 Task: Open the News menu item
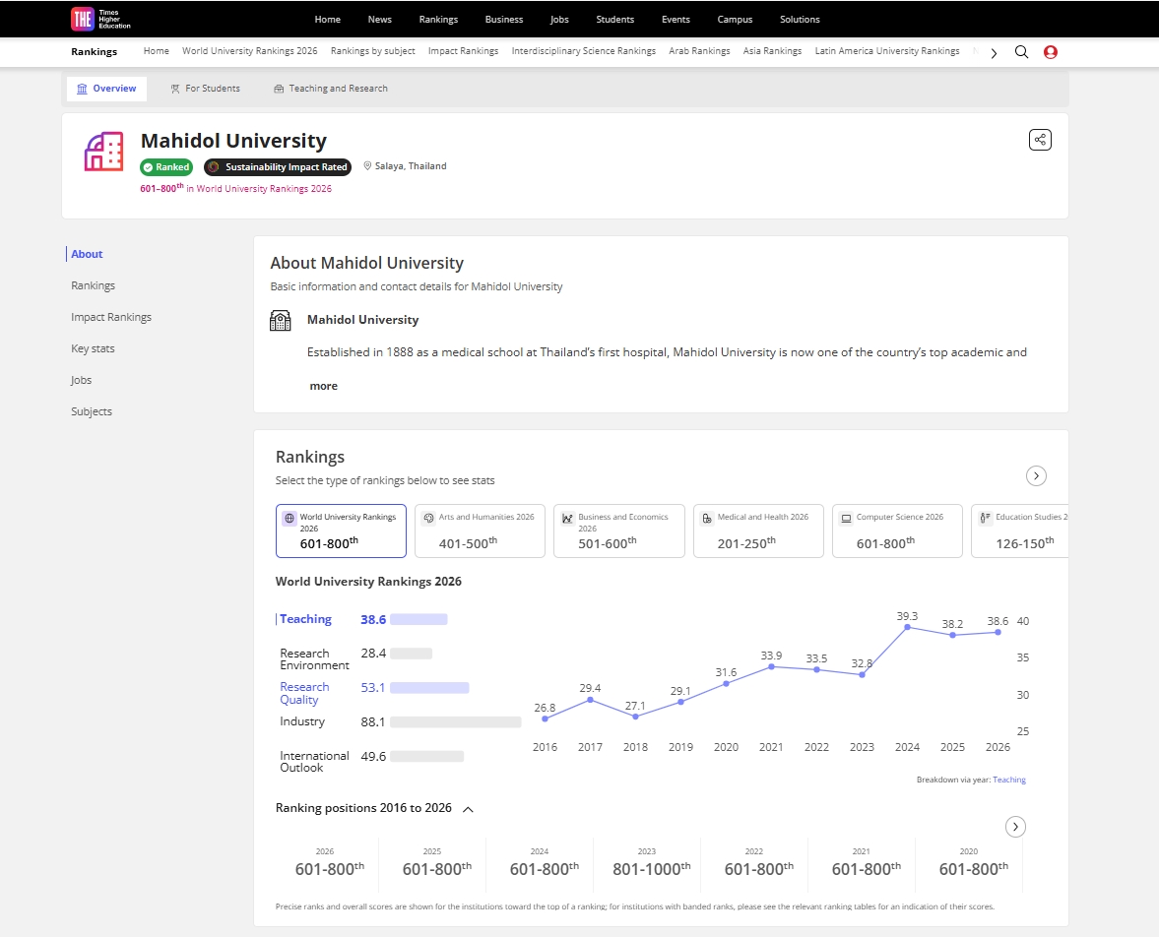click(x=380, y=20)
